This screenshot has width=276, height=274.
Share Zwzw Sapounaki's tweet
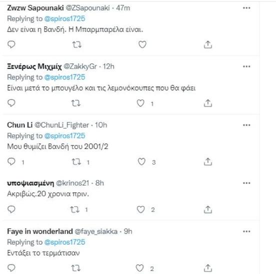tap(208, 44)
